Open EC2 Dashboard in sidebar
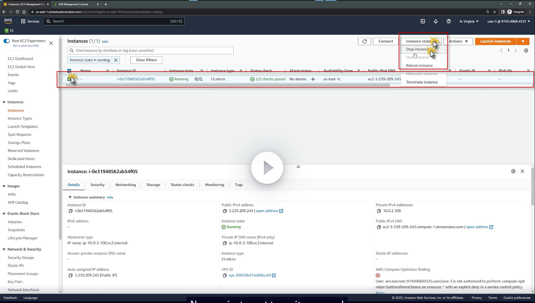Image resolution: width=535 pixels, height=303 pixels. coord(20,59)
